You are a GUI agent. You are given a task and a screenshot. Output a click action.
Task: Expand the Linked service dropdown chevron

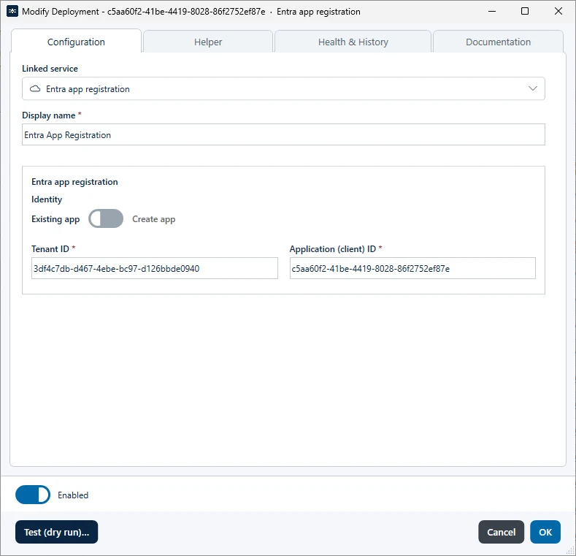pos(533,88)
